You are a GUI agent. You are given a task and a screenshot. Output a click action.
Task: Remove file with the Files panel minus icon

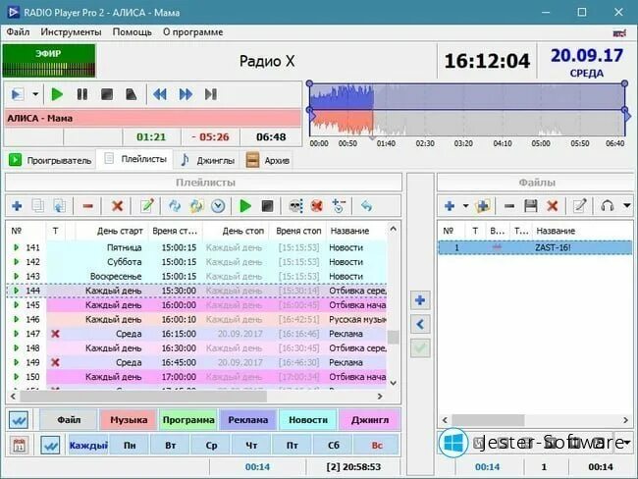[x=509, y=206]
